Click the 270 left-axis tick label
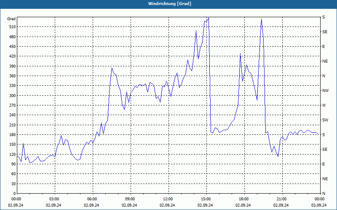337x210 pixels. (13, 105)
